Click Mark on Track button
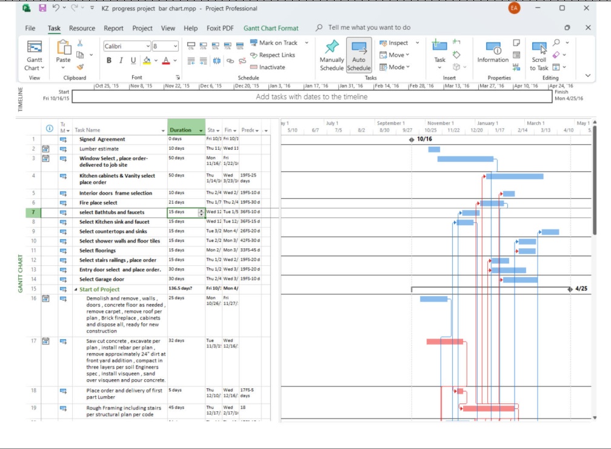Viewport: 611px width, 449px height. (273, 42)
